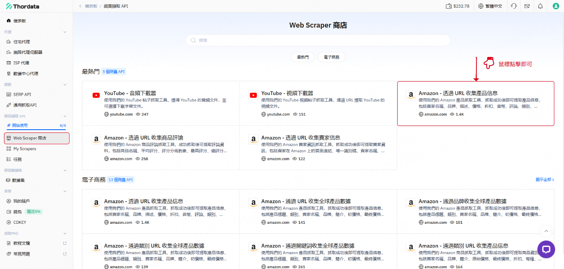Open the live chat bubble

pos(546,249)
